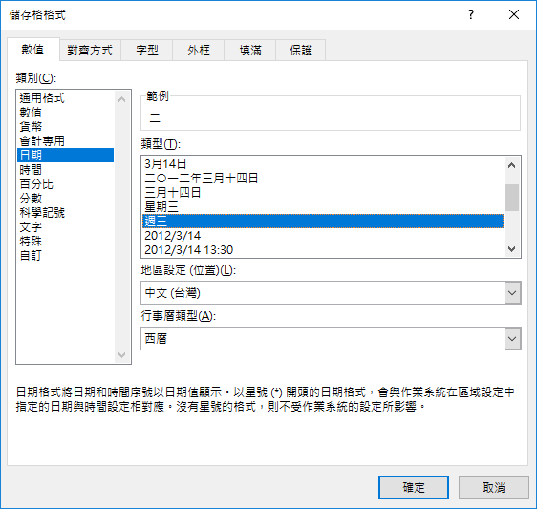Open the 外框 tab
This screenshot has height=509, width=537.
pos(199,51)
